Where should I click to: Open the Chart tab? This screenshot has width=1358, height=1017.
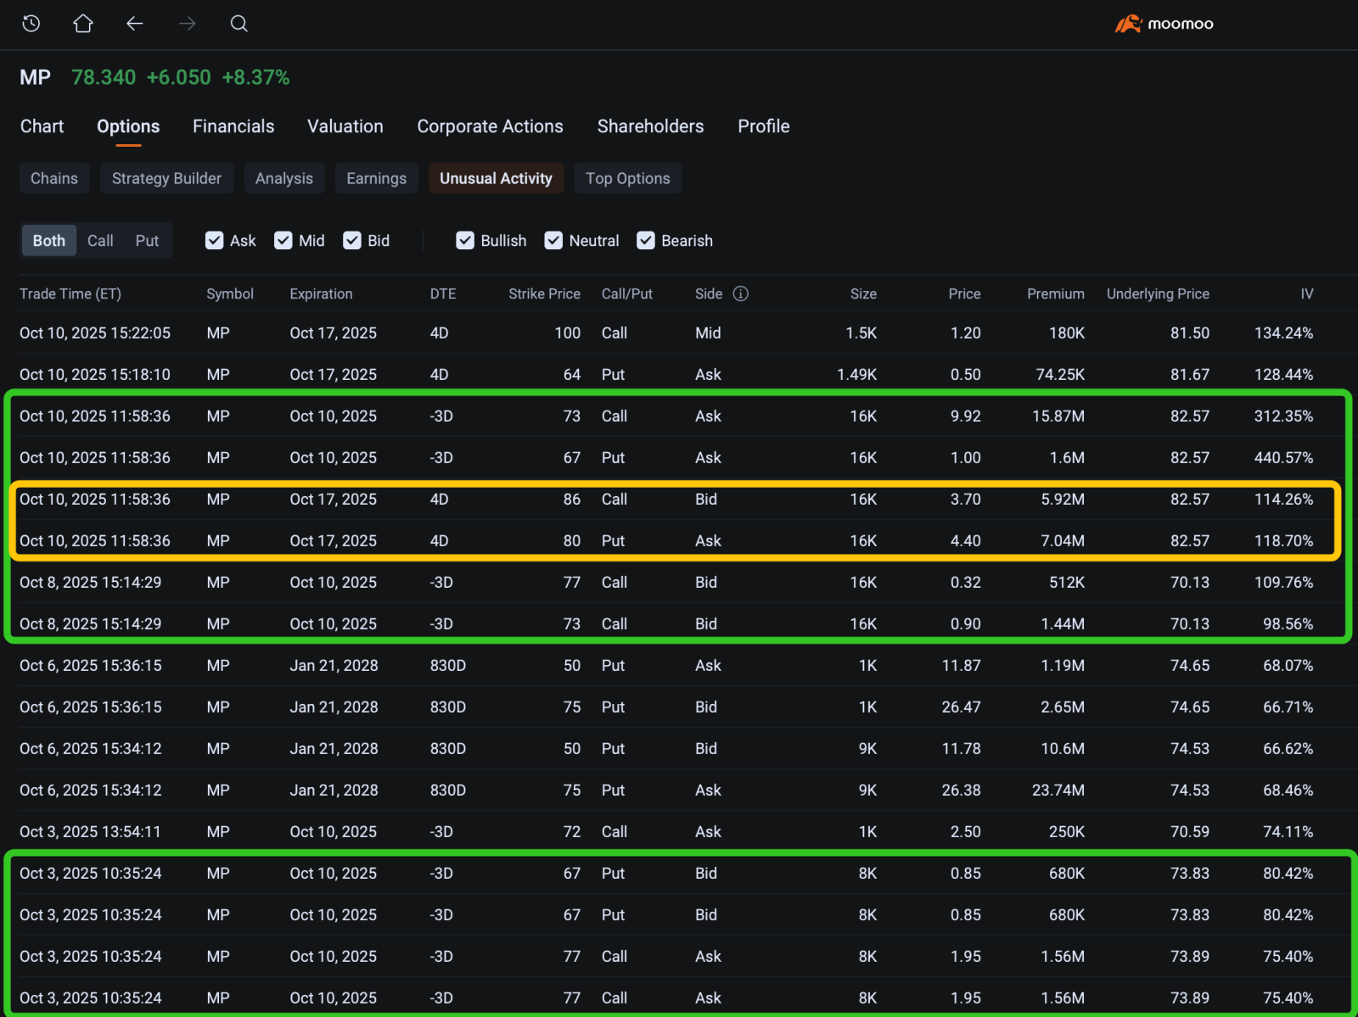coord(42,126)
